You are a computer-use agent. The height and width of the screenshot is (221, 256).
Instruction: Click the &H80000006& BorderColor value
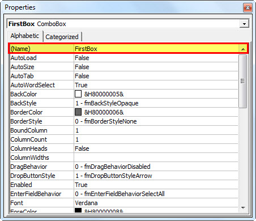[104, 112]
